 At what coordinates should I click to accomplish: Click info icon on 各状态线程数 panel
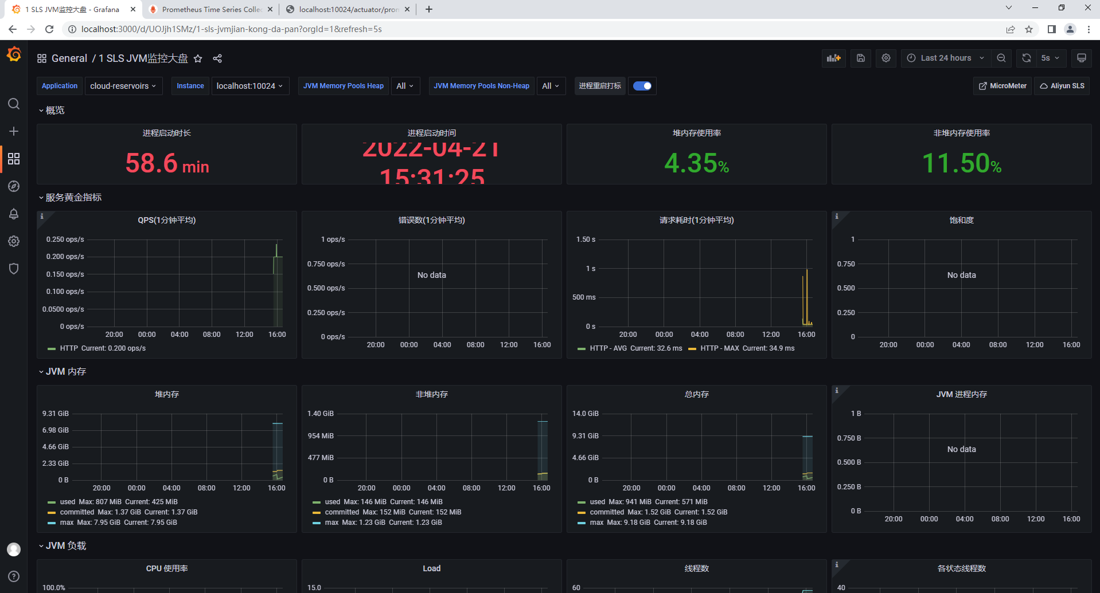(x=836, y=564)
